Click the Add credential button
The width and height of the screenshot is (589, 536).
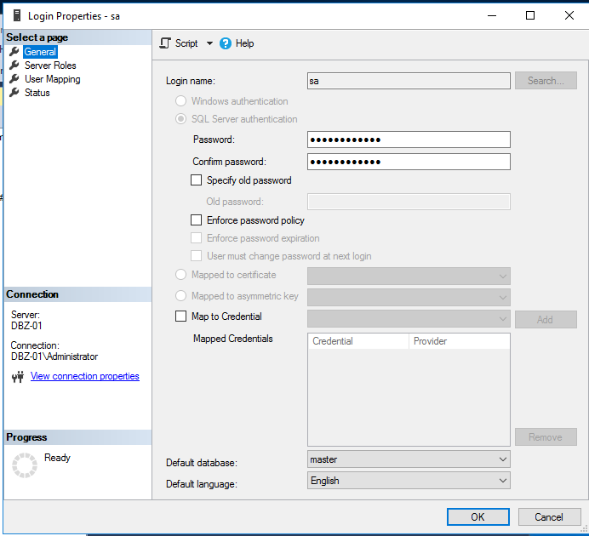point(546,319)
